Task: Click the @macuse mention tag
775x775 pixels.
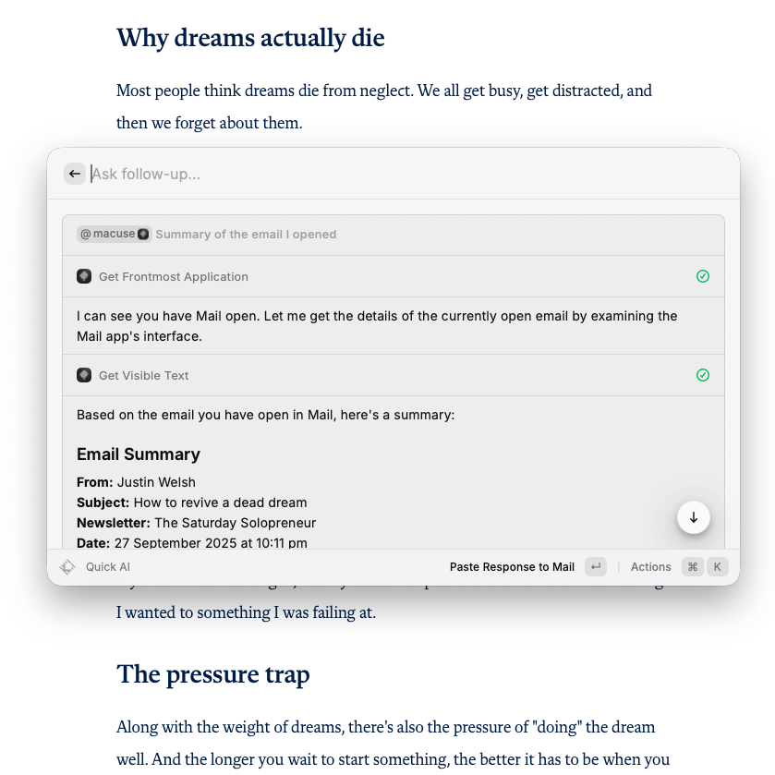Action: tap(108, 235)
